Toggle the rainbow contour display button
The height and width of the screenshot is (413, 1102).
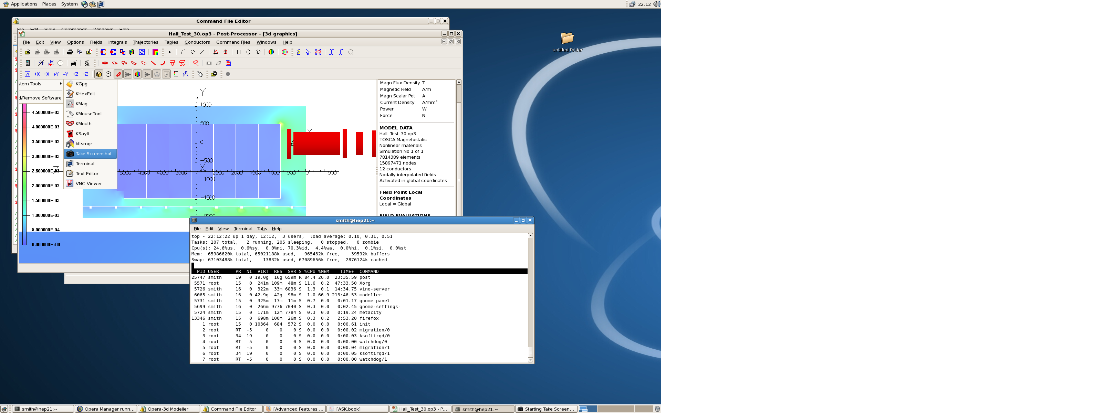click(x=137, y=74)
